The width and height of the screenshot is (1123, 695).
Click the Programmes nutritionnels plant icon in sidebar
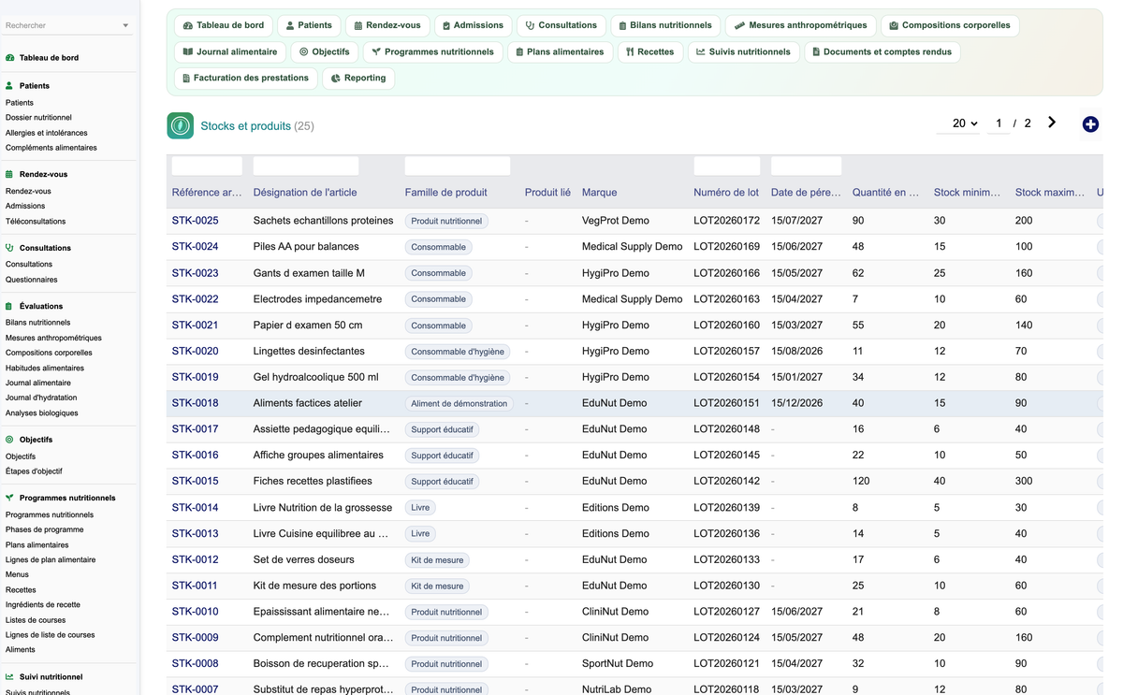coord(9,498)
